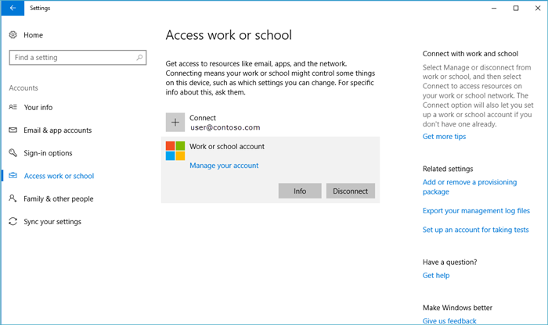Open the Get more tips link
This screenshot has width=548, height=325.
[x=444, y=137]
